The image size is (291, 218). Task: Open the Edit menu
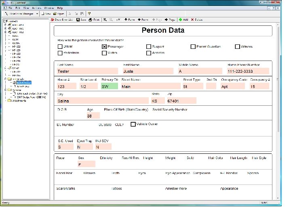coord(18,8)
